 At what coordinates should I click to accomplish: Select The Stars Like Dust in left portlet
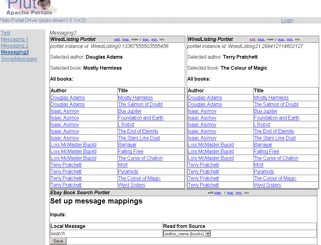(139, 138)
